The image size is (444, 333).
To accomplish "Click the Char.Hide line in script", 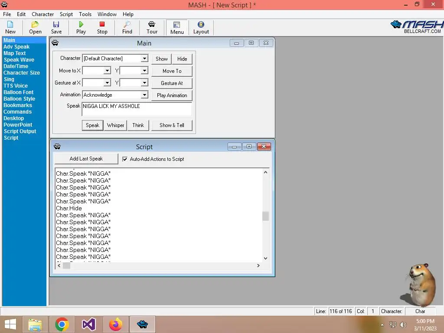I will coord(69,209).
